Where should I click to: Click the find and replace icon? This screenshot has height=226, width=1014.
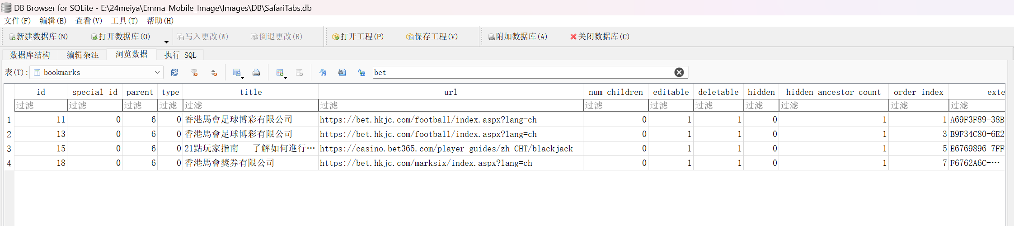tap(361, 72)
